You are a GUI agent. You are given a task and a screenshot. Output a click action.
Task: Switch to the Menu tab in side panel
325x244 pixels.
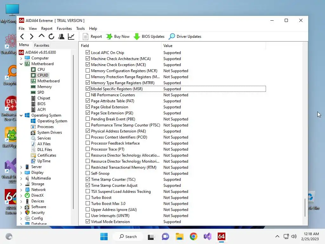(24, 45)
